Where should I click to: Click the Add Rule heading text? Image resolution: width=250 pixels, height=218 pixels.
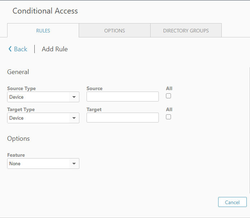(x=55, y=49)
